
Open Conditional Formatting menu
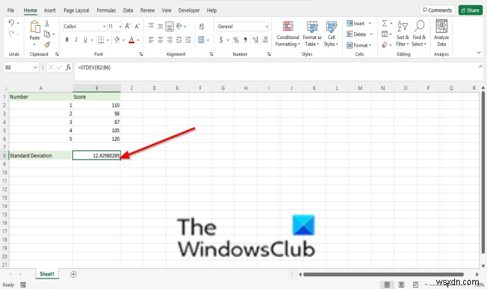click(x=288, y=34)
